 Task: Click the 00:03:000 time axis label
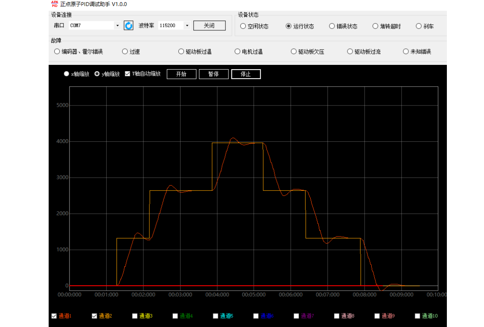180,295
